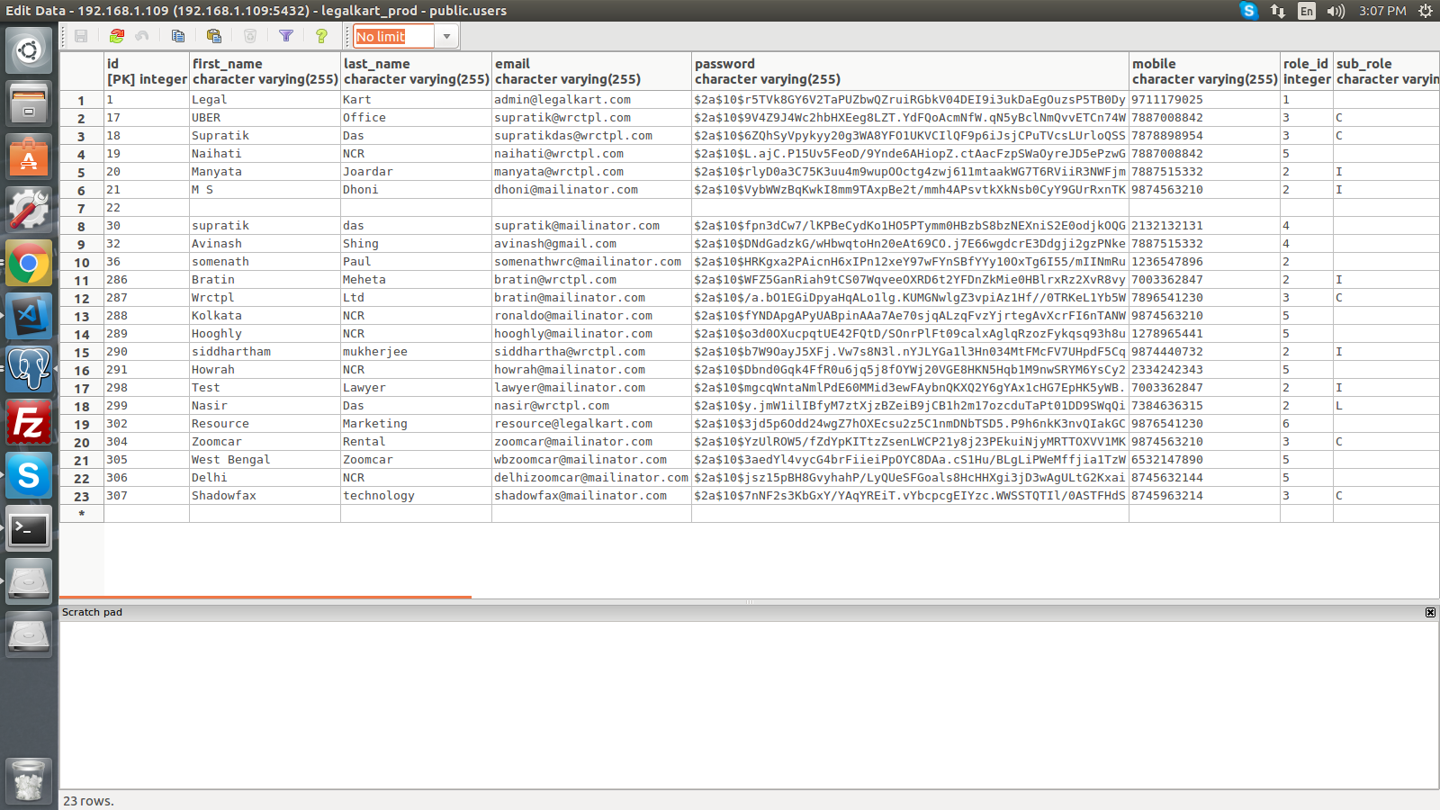Click the orange horizontal scrollbar under grid
The height and width of the screenshot is (810, 1440).
[265, 597]
